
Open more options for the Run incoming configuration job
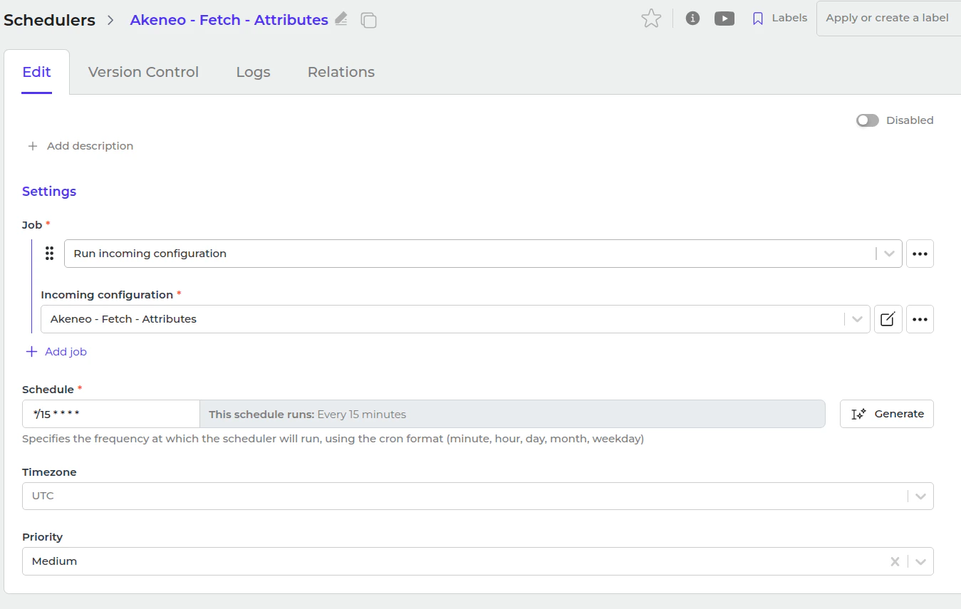[920, 254]
